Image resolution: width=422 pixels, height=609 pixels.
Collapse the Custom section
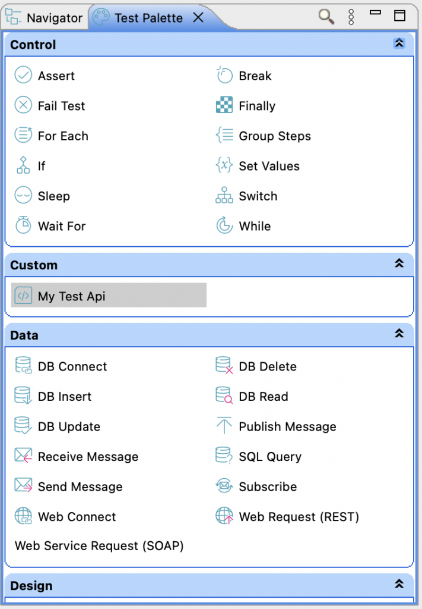[x=399, y=263]
